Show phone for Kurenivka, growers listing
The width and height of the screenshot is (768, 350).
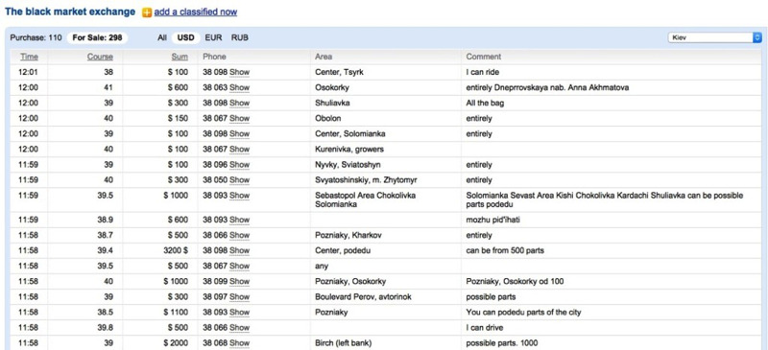pyautogui.click(x=239, y=150)
